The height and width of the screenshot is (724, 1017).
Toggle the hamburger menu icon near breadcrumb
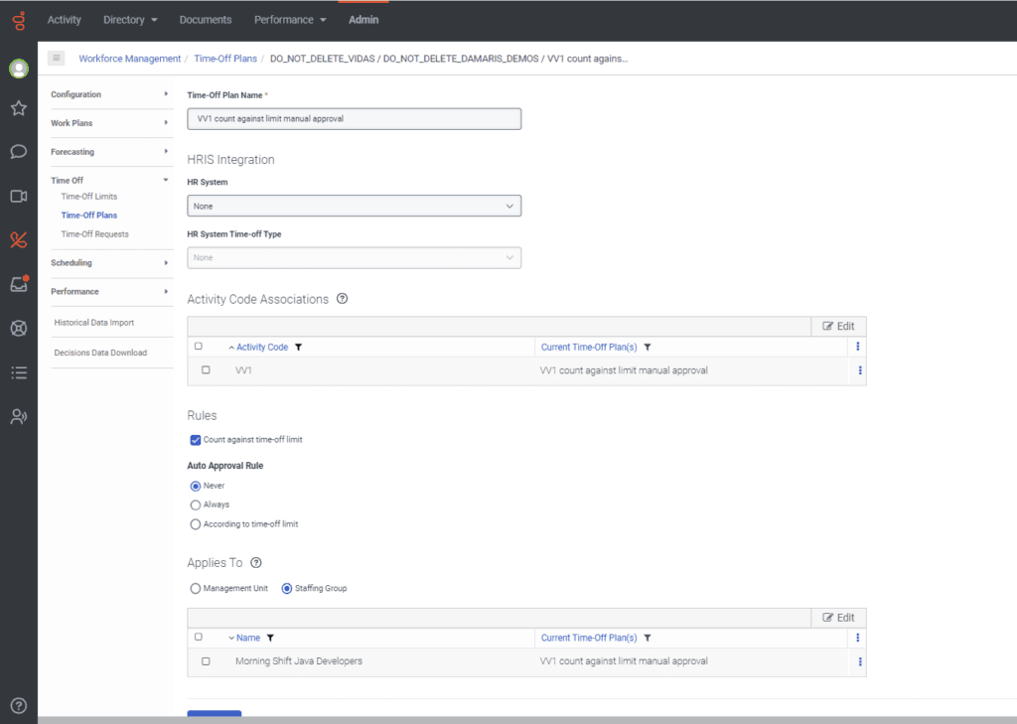pos(57,59)
